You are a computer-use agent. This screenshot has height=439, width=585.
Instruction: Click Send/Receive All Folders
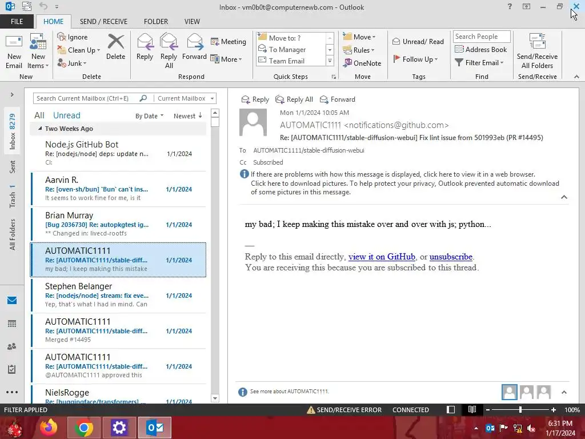click(x=537, y=51)
